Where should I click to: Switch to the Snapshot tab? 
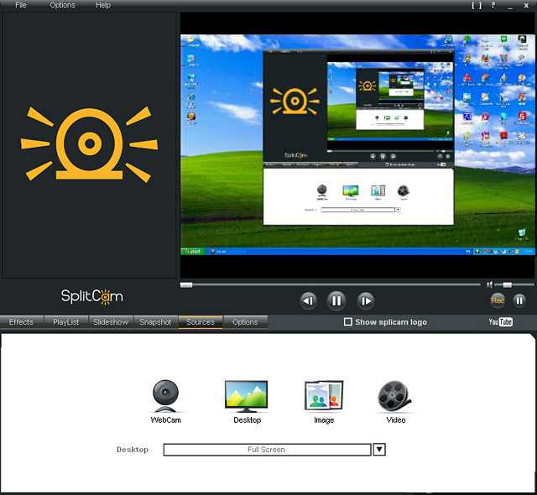point(155,322)
